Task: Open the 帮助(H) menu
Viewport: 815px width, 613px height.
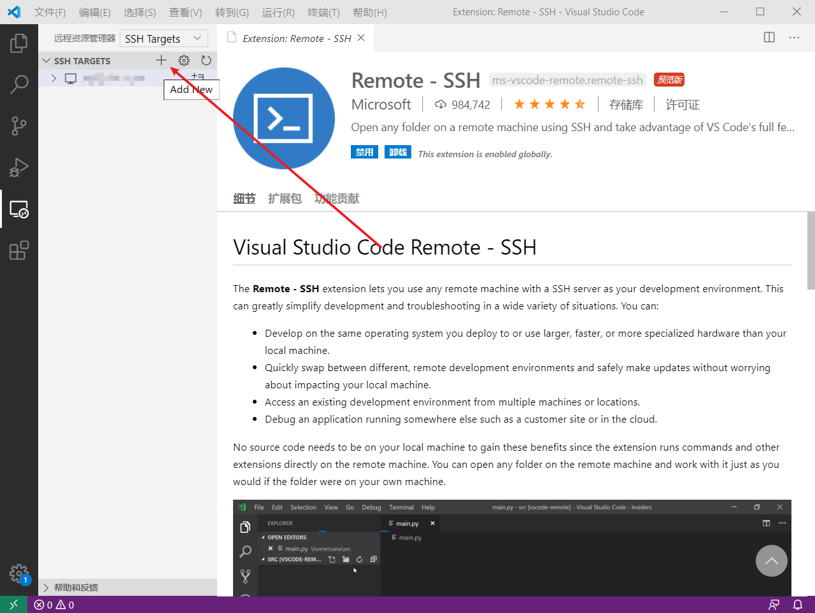Action: pyautogui.click(x=369, y=12)
